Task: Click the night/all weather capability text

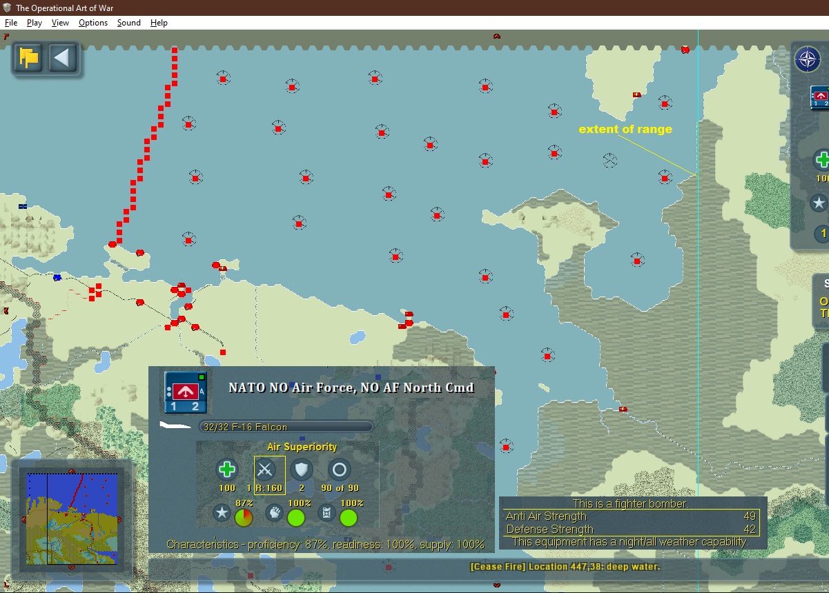Action: (630, 542)
